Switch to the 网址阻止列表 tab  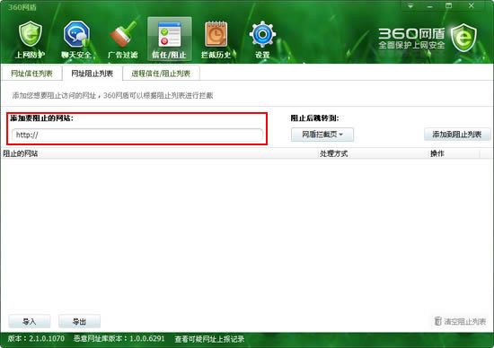pos(92,74)
